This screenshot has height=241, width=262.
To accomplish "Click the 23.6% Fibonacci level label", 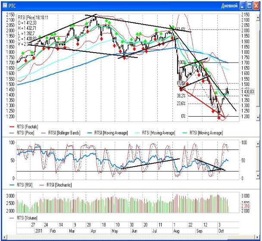I will point(181,104).
